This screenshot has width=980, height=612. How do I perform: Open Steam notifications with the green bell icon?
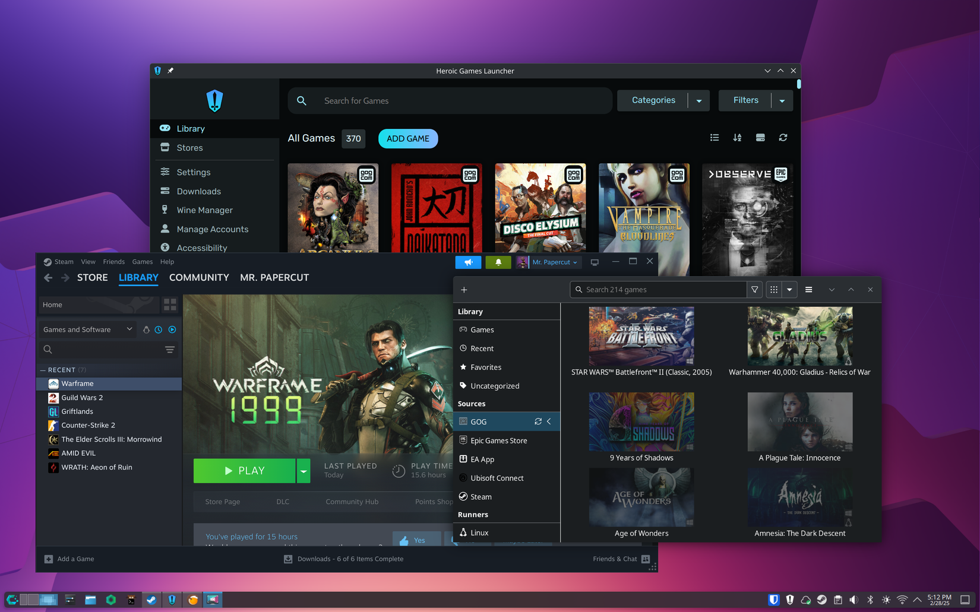[x=498, y=262]
